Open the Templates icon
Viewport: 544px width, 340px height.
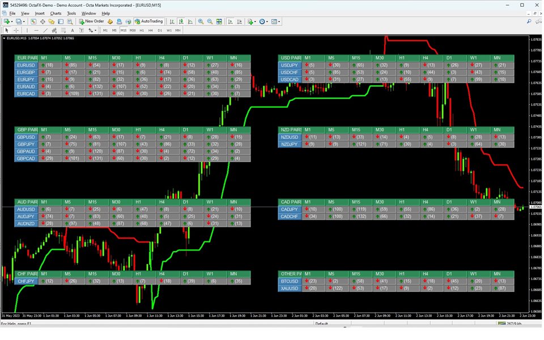pos(274,22)
